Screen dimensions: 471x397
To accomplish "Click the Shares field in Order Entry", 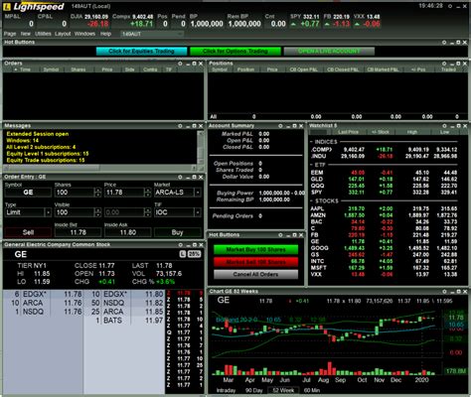I will [x=75, y=193].
